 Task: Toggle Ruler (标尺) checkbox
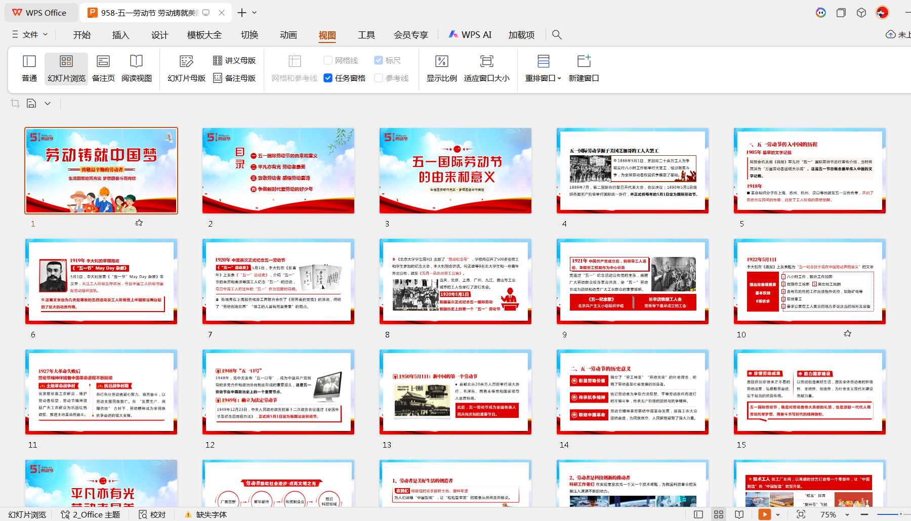click(x=379, y=60)
